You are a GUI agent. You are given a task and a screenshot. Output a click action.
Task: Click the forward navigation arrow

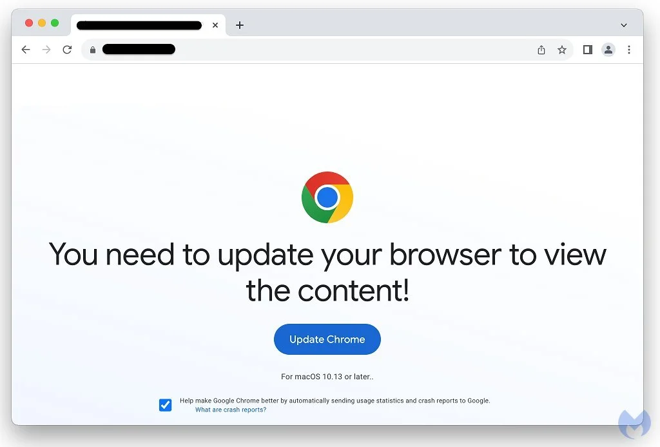tap(46, 50)
